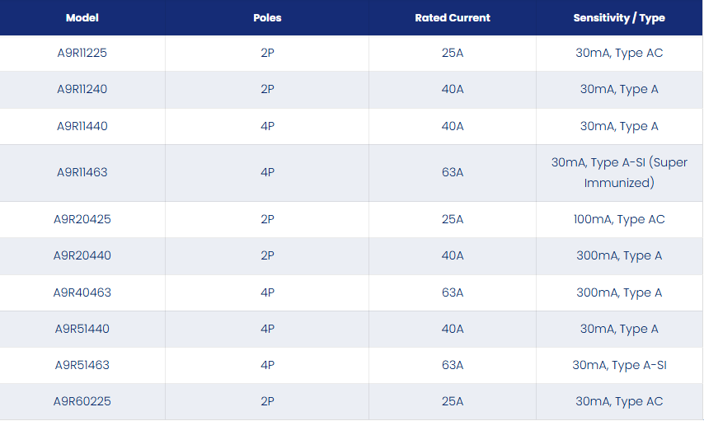704x421 pixels.
Task: Select model A9R11240 cell
Action: point(82,89)
